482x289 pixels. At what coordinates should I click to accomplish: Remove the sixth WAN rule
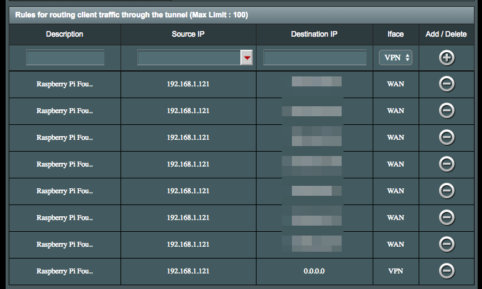point(447,218)
